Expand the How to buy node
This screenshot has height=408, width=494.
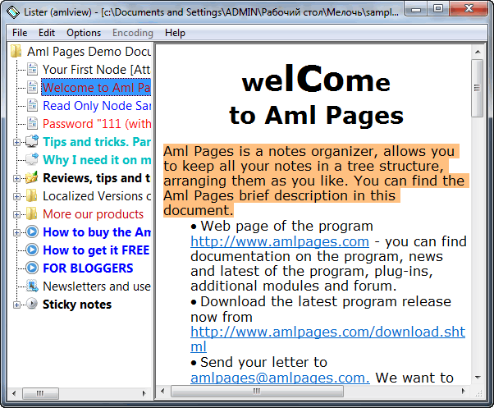16,233
